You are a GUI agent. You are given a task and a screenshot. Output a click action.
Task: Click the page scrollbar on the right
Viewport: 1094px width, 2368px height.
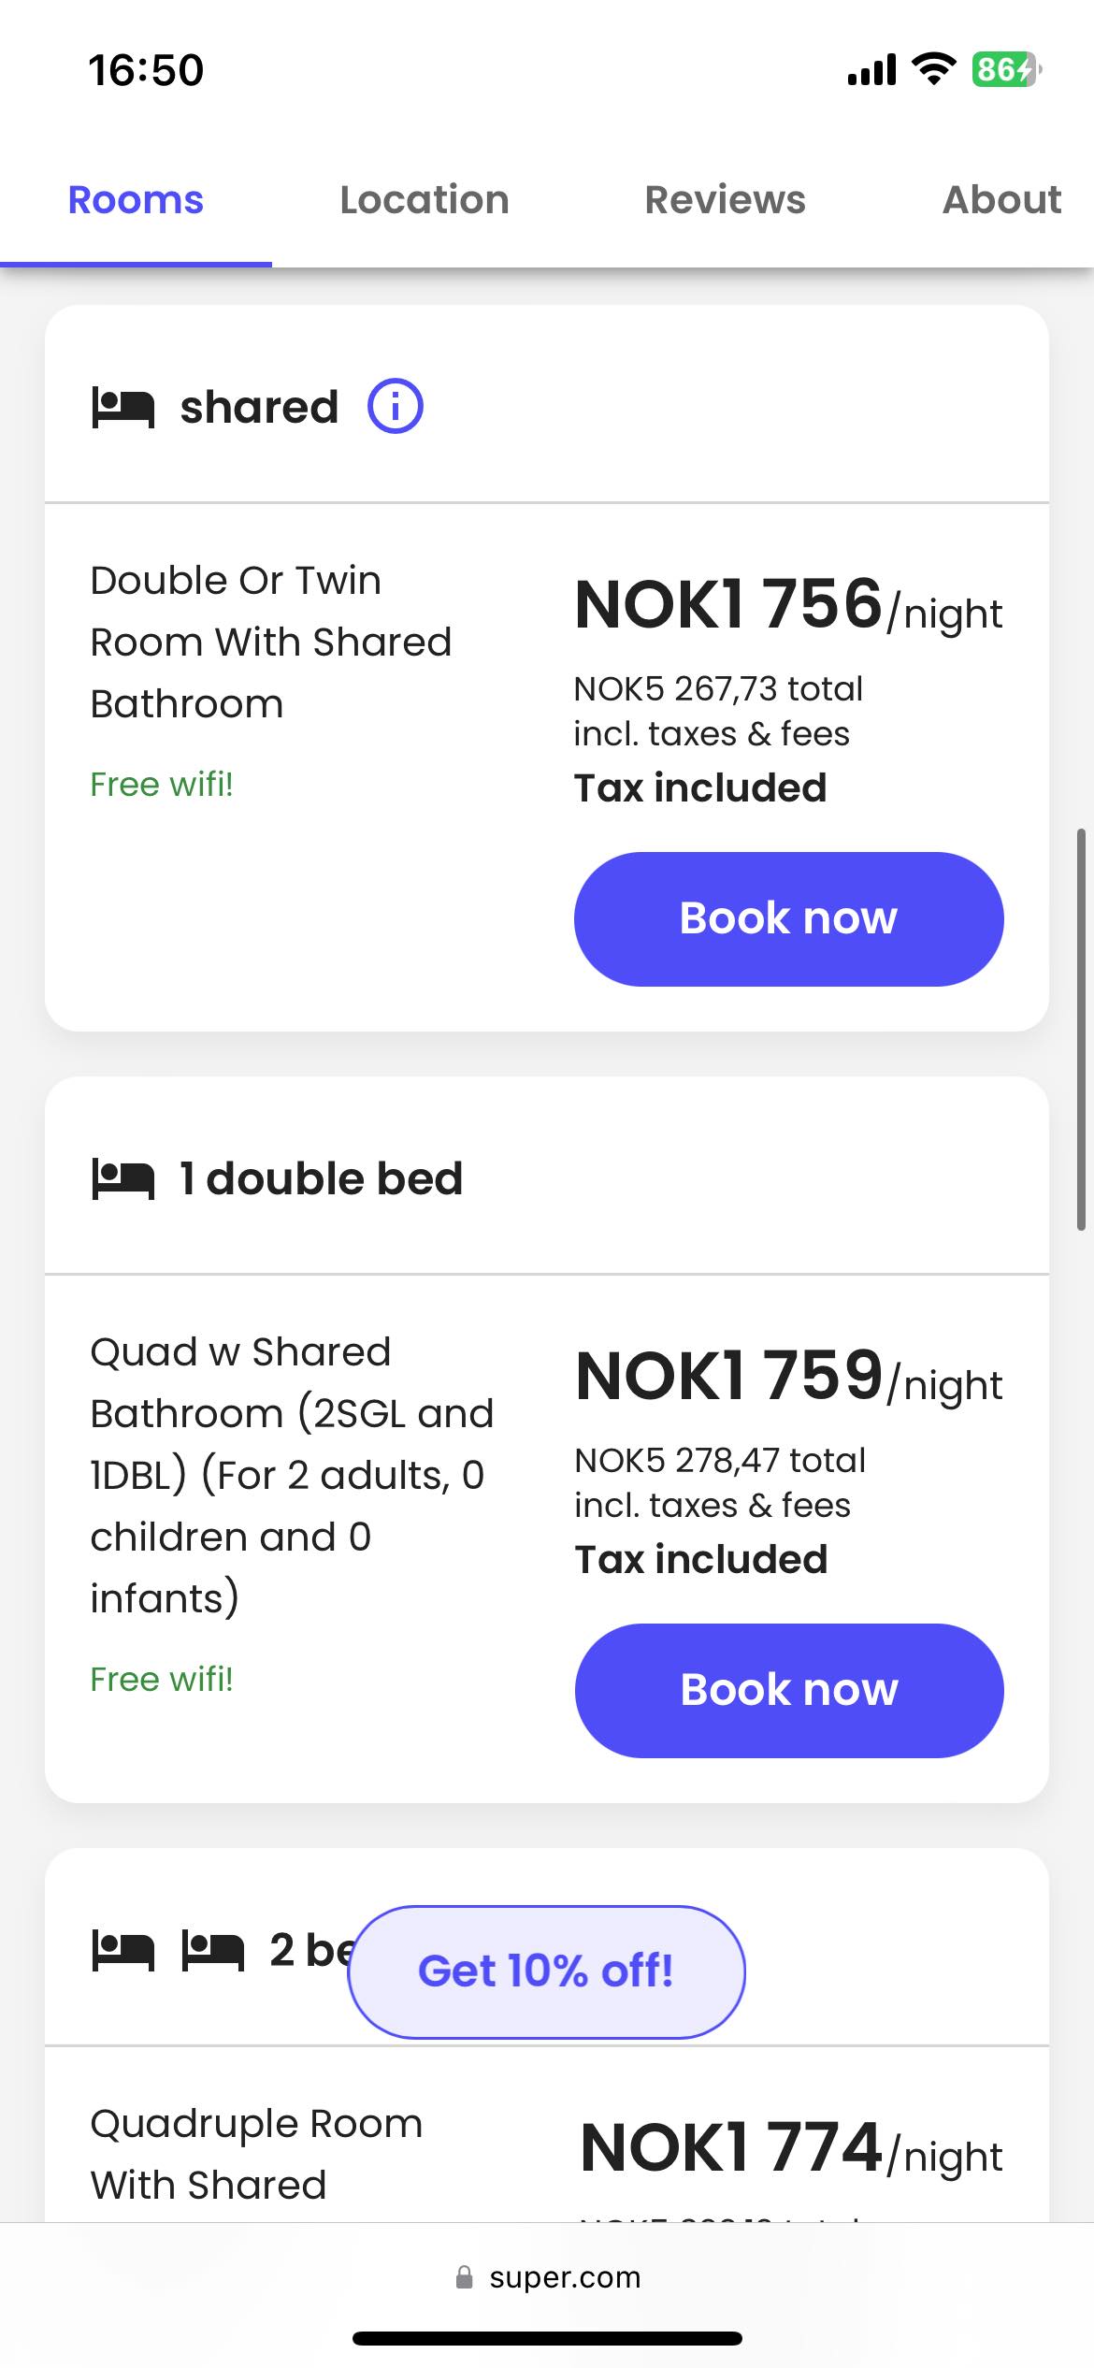(1081, 1029)
